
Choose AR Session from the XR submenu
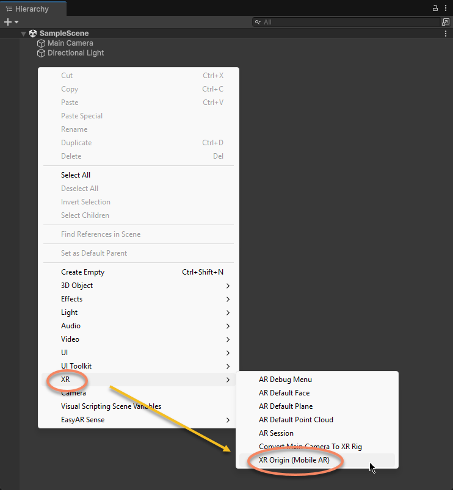pyautogui.click(x=276, y=433)
